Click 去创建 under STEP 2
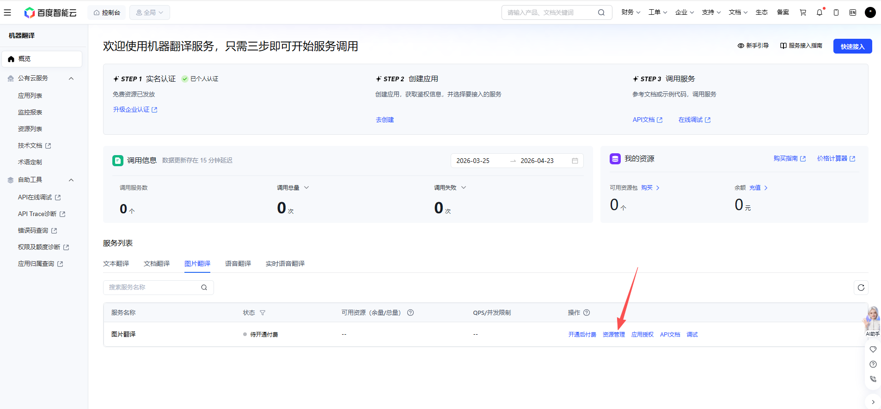The height and width of the screenshot is (409, 881). (x=385, y=120)
